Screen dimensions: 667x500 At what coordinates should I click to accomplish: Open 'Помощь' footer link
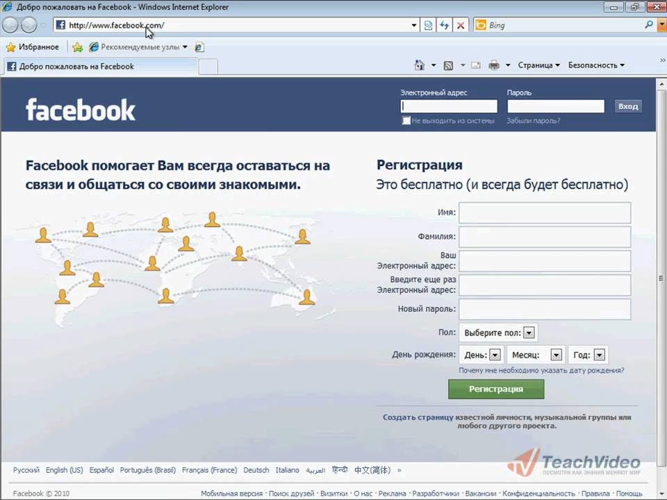pos(629,493)
